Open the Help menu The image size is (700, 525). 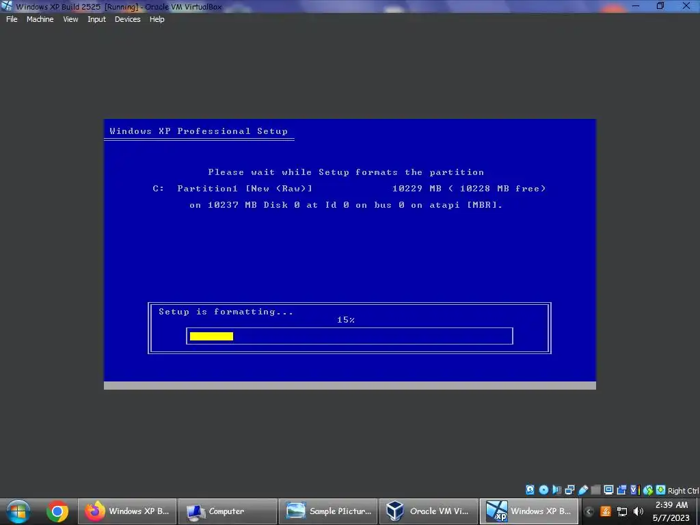tap(157, 19)
